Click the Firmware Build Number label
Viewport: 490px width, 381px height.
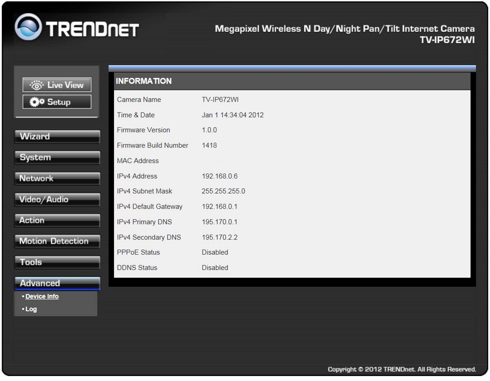[x=152, y=145]
